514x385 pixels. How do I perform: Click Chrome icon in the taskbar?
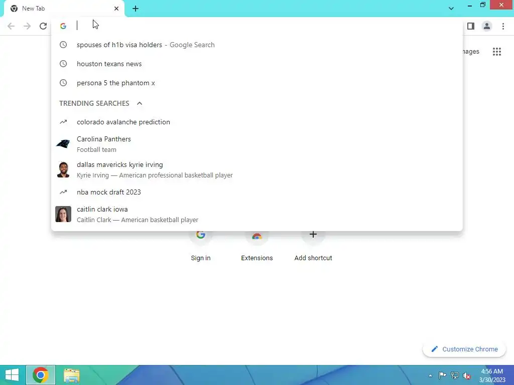point(41,375)
